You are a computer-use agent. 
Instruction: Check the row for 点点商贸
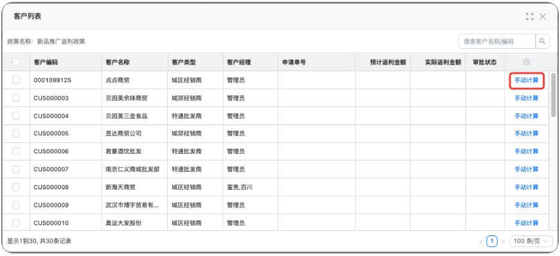click(x=16, y=80)
